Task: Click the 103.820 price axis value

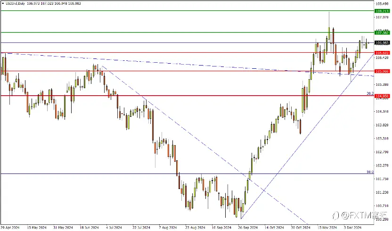Action: click(x=382, y=125)
